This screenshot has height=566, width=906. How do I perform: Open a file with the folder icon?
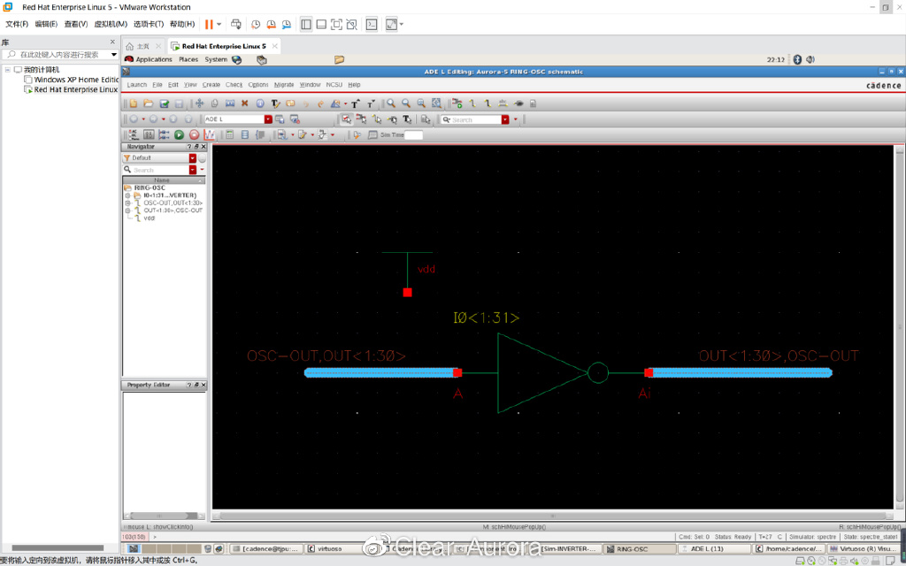[x=149, y=103]
